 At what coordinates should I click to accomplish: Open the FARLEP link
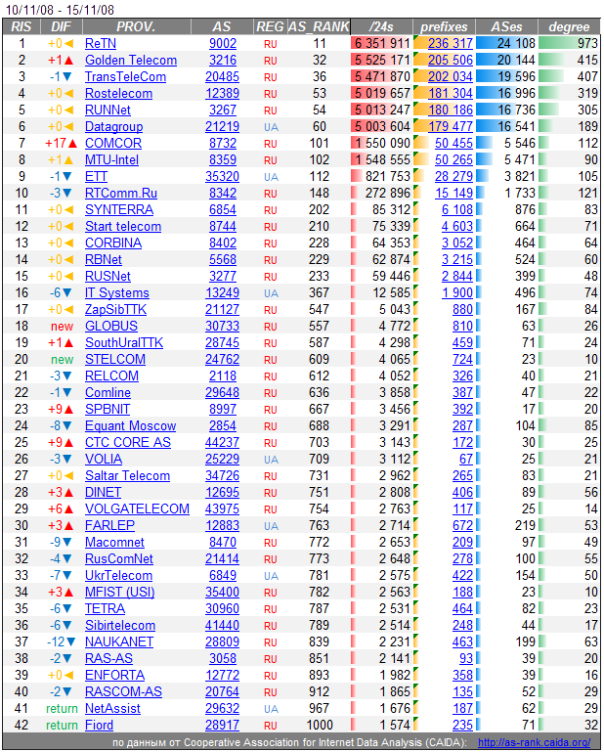(x=109, y=526)
